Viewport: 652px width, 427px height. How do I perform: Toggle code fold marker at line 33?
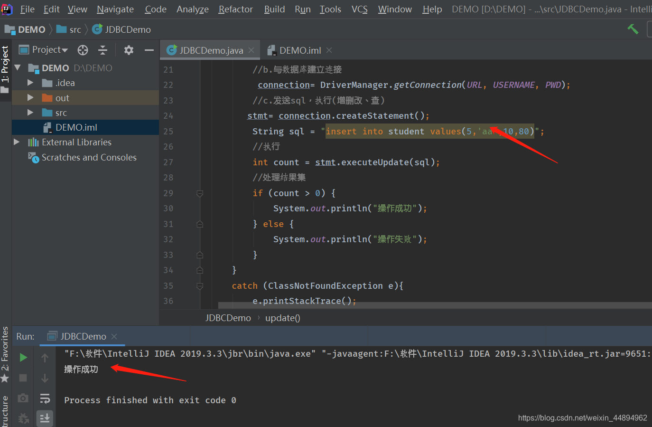[200, 255]
